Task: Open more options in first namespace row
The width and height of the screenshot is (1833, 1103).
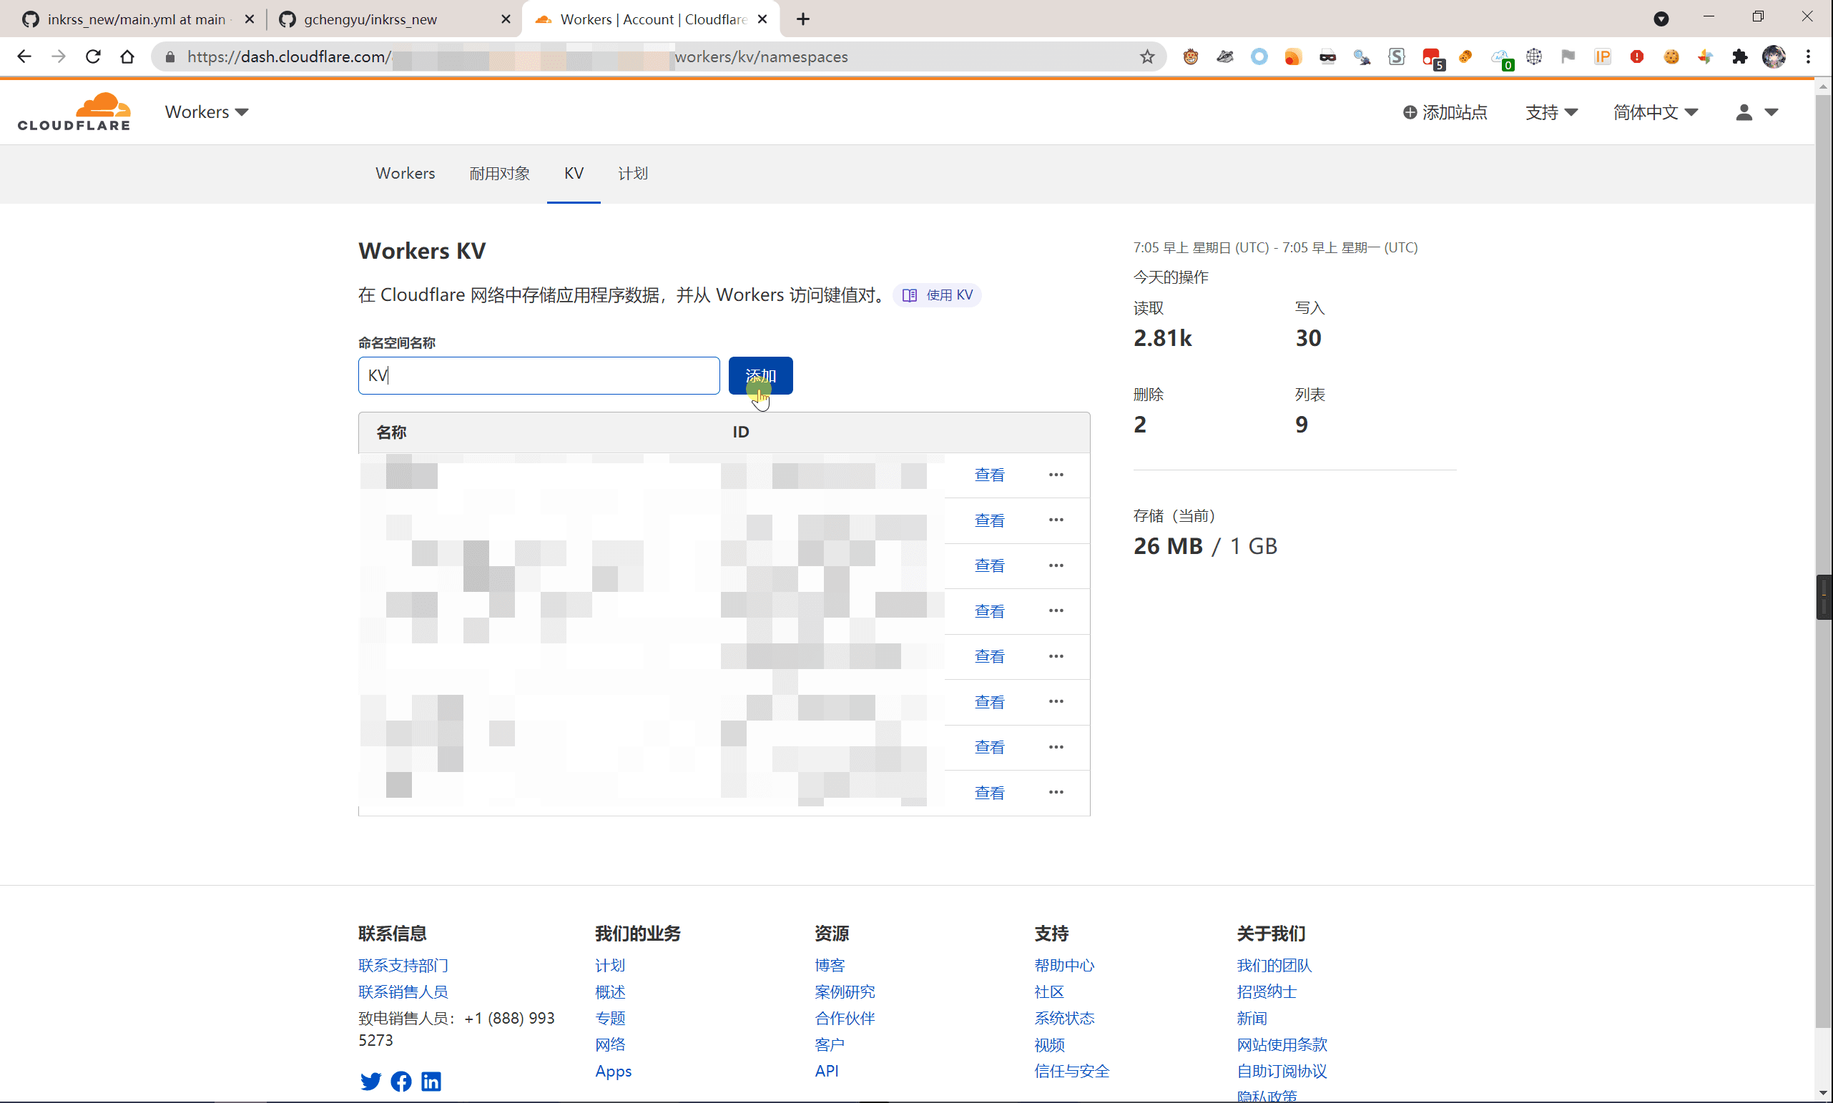Action: (x=1056, y=474)
